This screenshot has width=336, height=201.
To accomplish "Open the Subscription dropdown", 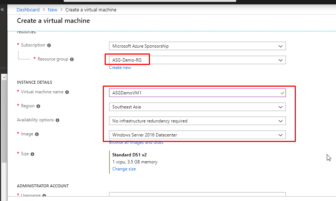I will [197, 46].
